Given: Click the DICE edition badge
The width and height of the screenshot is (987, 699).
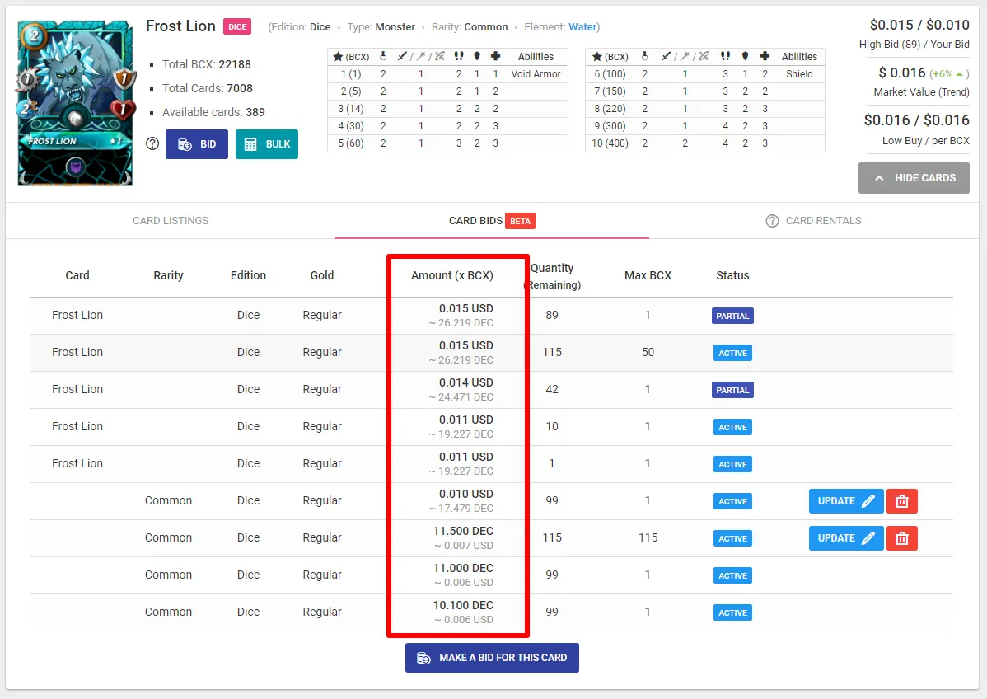Looking at the screenshot, I should tap(237, 26).
